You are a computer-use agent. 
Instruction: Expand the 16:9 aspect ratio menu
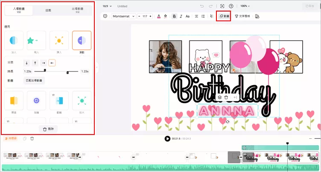coord(107,6)
